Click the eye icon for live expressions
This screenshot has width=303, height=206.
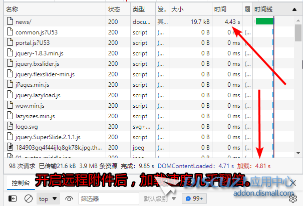click(69, 199)
